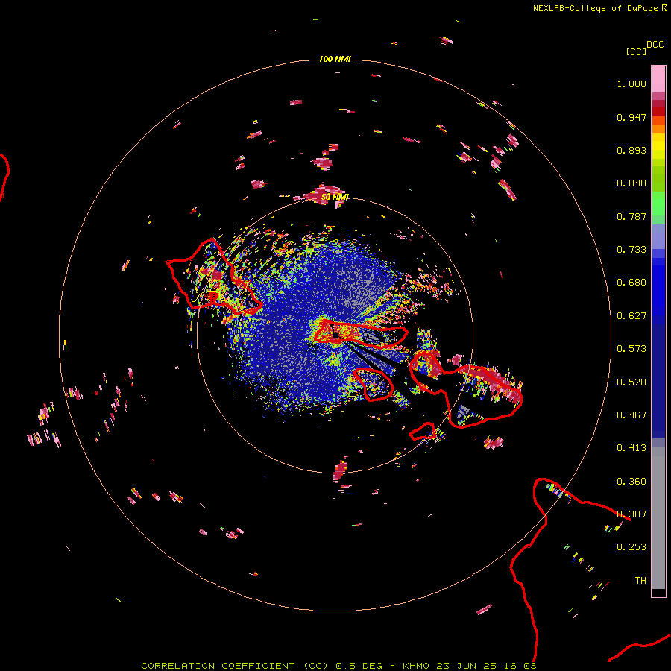671x671 pixels.
Task: Click the 0.840 scale value
Action: pyautogui.click(x=631, y=183)
